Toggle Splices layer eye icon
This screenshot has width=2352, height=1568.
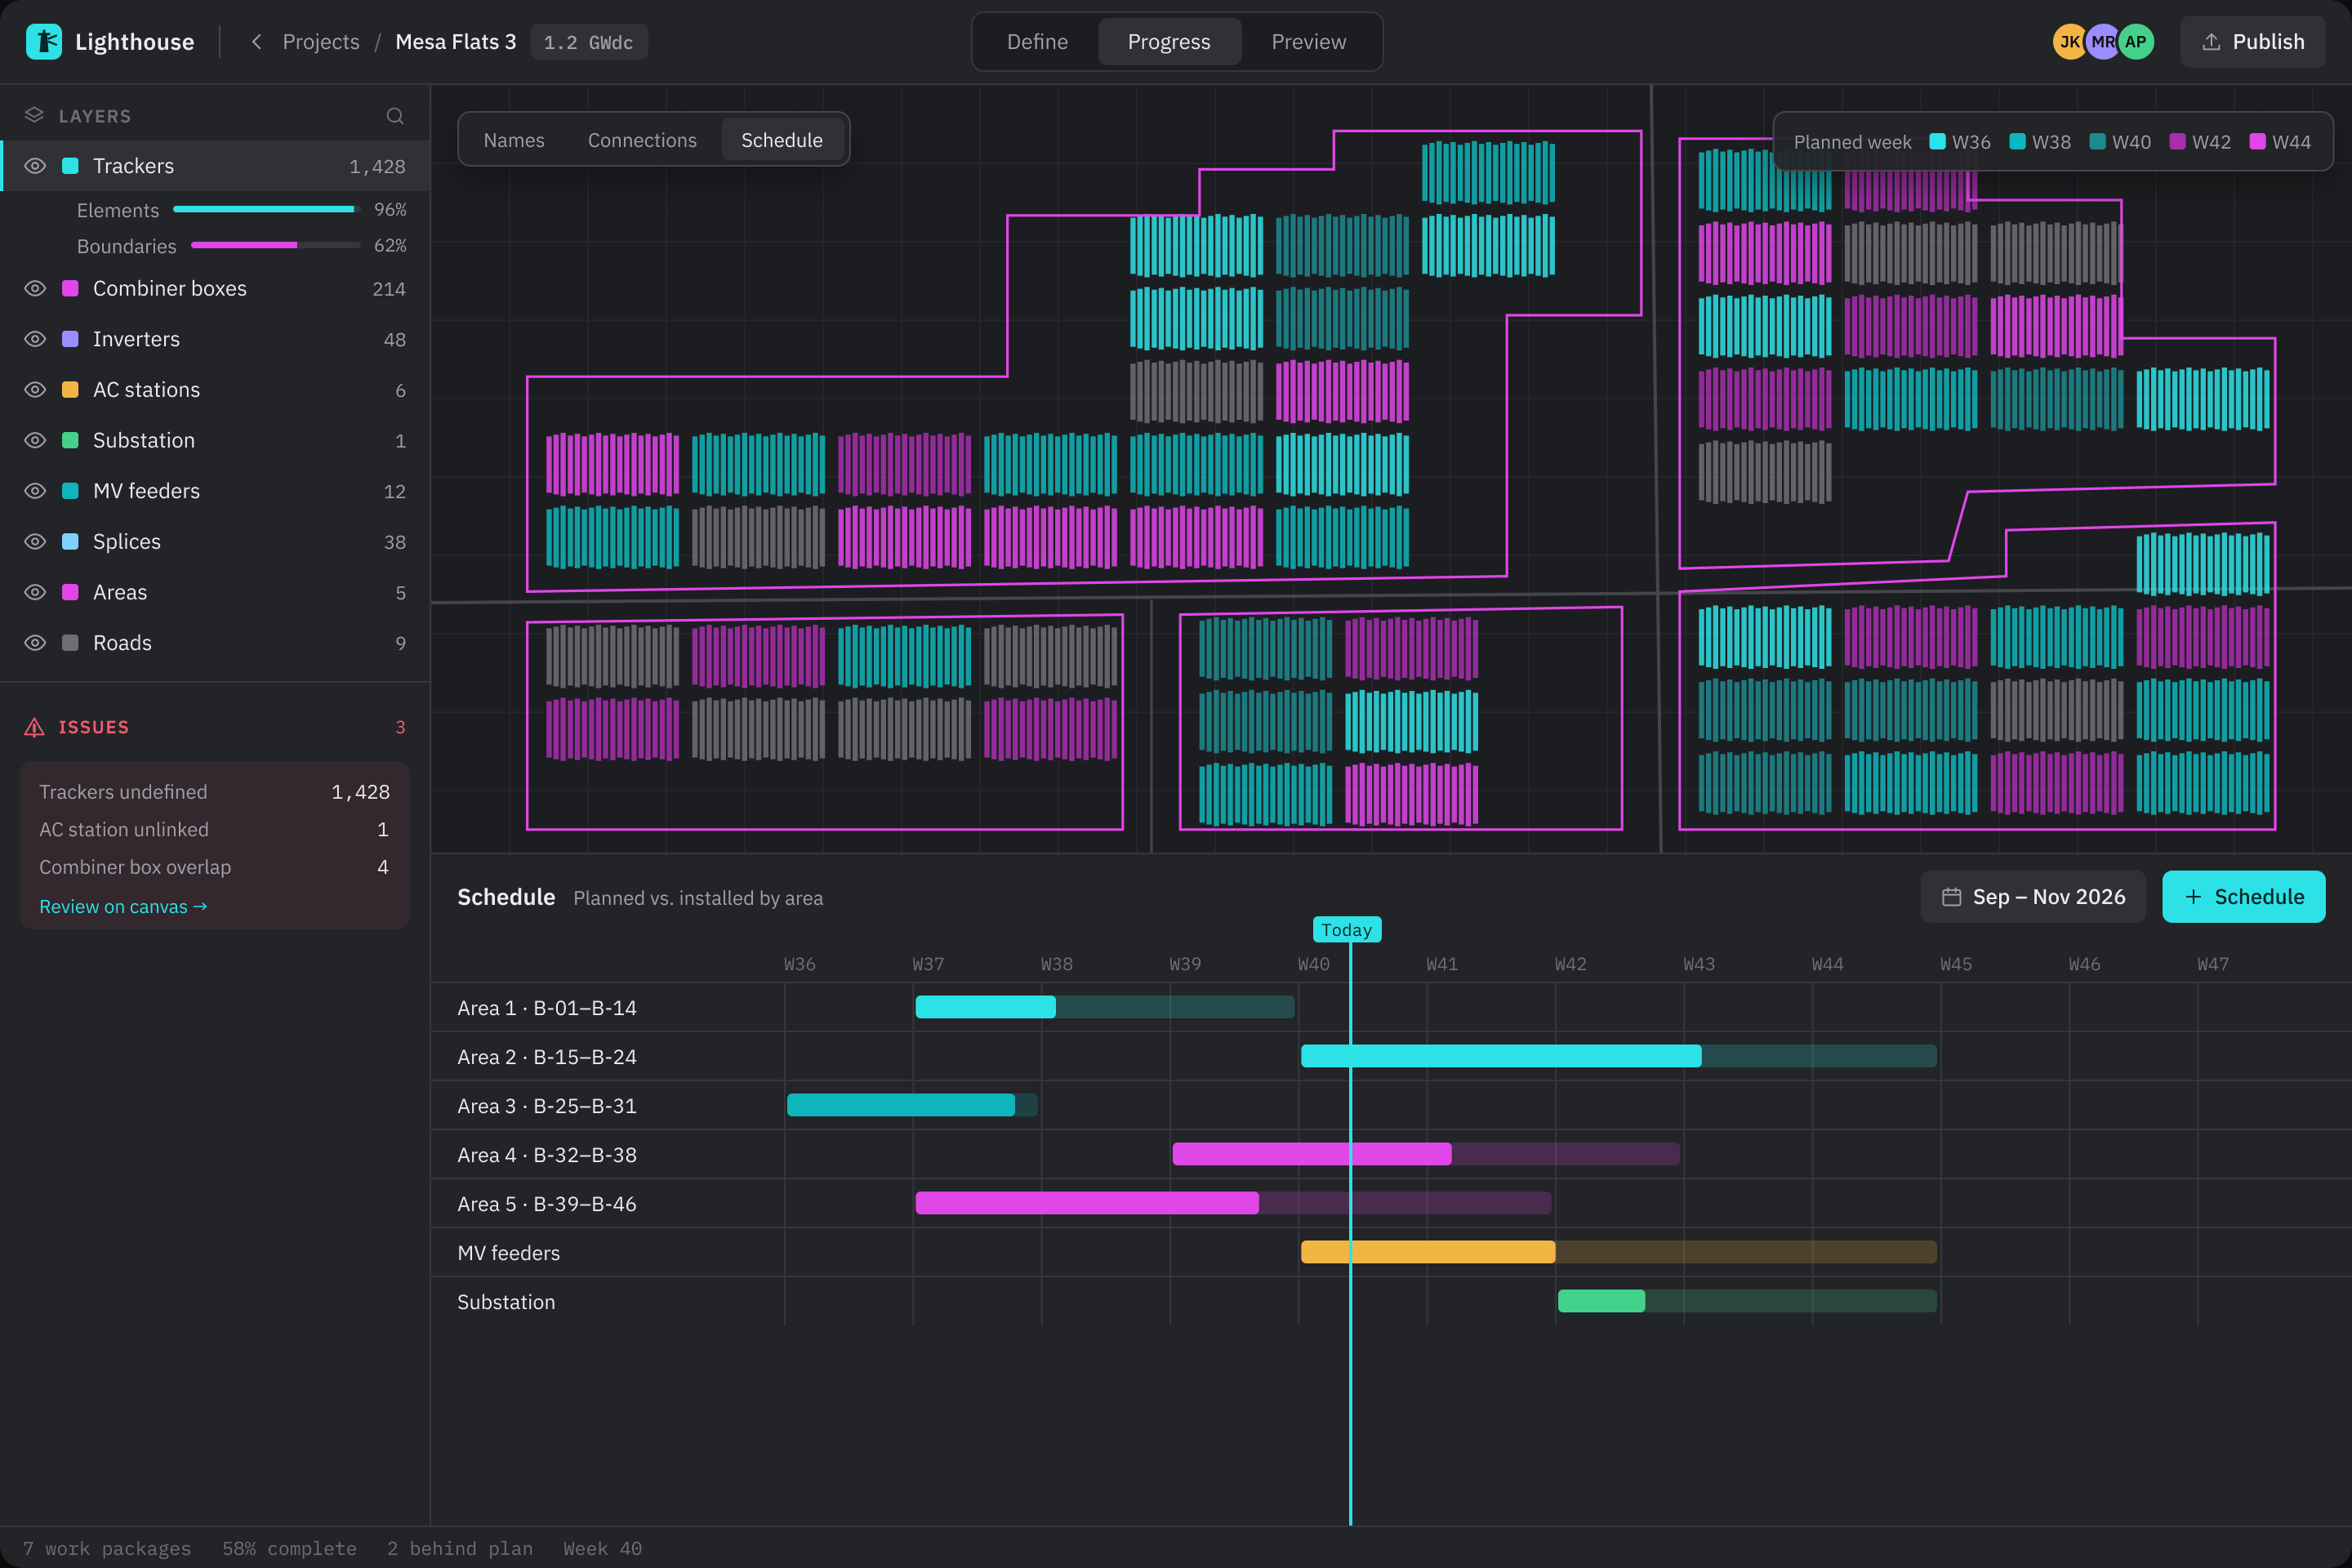[35, 542]
